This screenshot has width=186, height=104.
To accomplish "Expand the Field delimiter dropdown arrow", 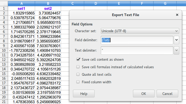I will (177, 40).
